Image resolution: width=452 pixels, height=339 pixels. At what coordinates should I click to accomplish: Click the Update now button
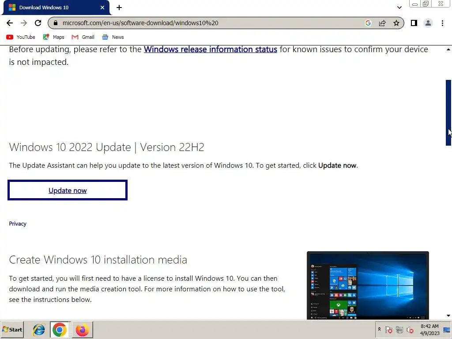coord(68,190)
